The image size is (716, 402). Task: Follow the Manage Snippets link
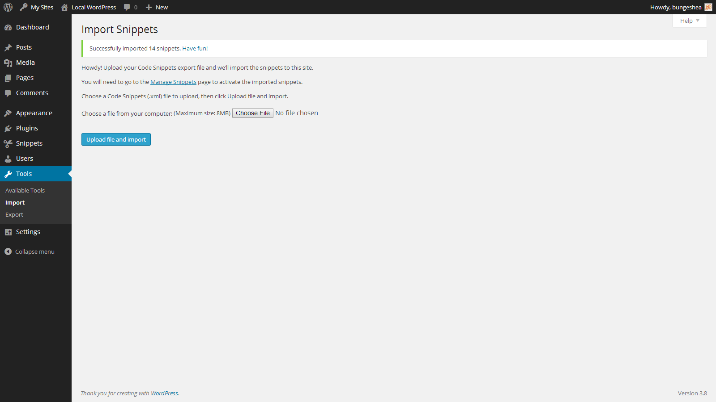(x=173, y=82)
